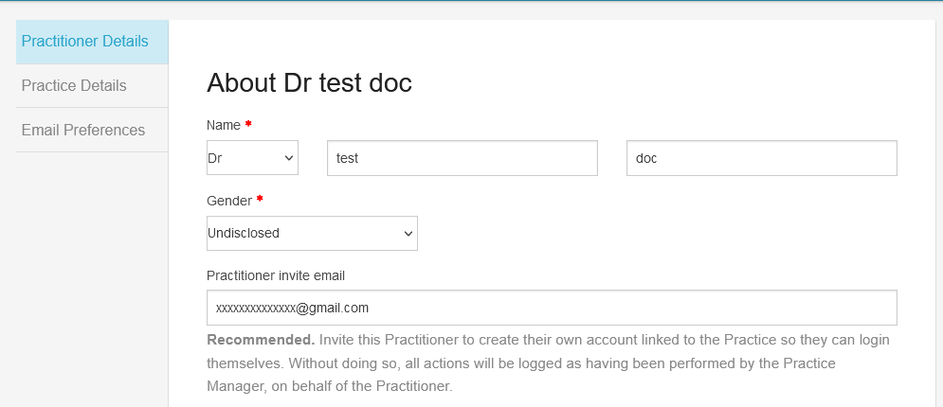The width and height of the screenshot is (943, 407).
Task: Click the red required asterisk beside Gender
Action: click(260, 200)
